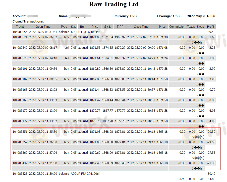Click the Item column header

83,27
